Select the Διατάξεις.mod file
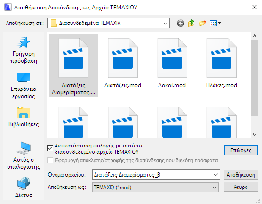The height and width of the screenshot is (204, 262). [x=123, y=63]
